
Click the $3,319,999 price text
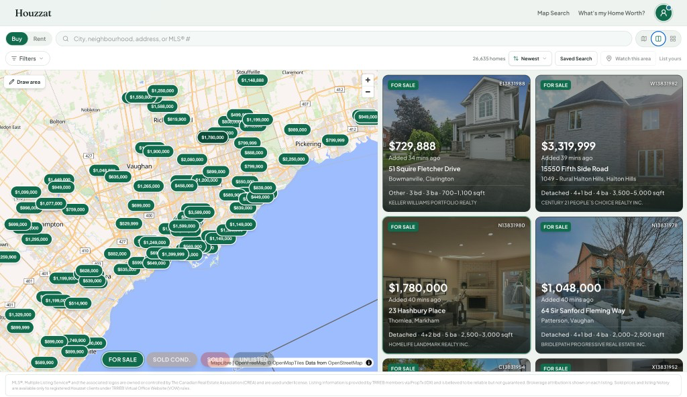pyautogui.click(x=568, y=146)
